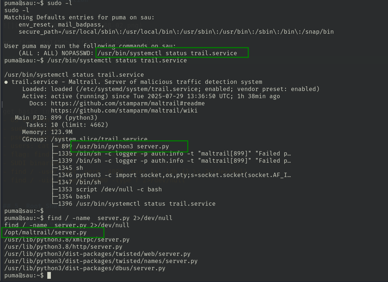Click the python3.8/http/server.py result path
This screenshot has width=388, height=282.
tap(63, 247)
